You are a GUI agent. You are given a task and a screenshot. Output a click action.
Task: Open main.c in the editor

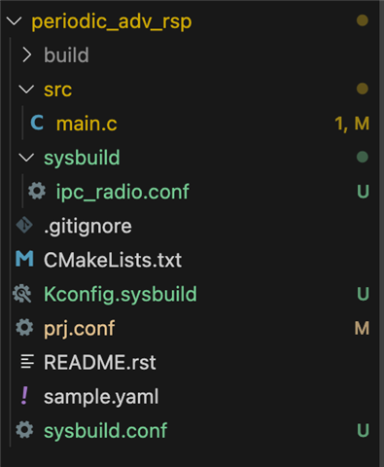[87, 124]
